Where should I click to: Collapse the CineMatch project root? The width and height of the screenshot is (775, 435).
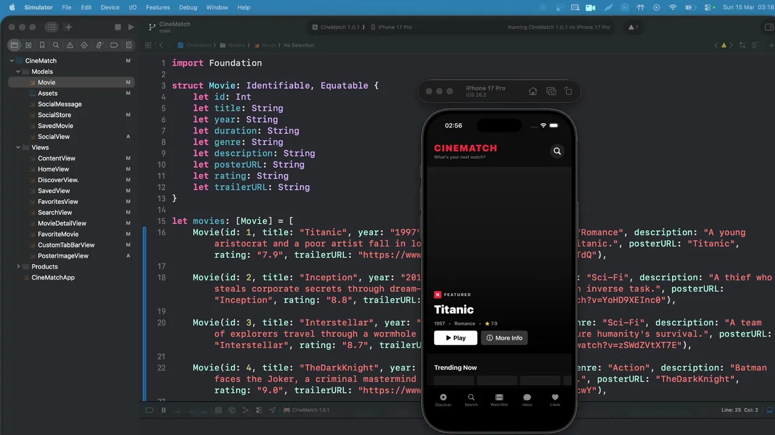pyautogui.click(x=12, y=61)
